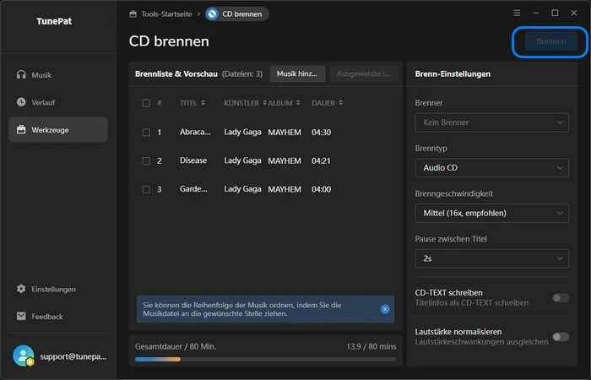Click Lady Gaga in Disease row
This screenshot has height=380, width=591.
243,160
